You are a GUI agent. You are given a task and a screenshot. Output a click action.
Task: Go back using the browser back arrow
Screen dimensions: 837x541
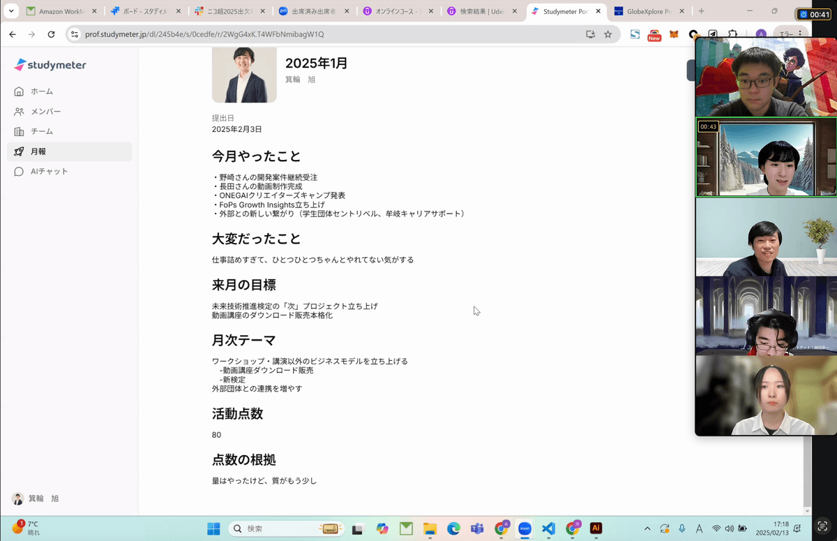12,33
